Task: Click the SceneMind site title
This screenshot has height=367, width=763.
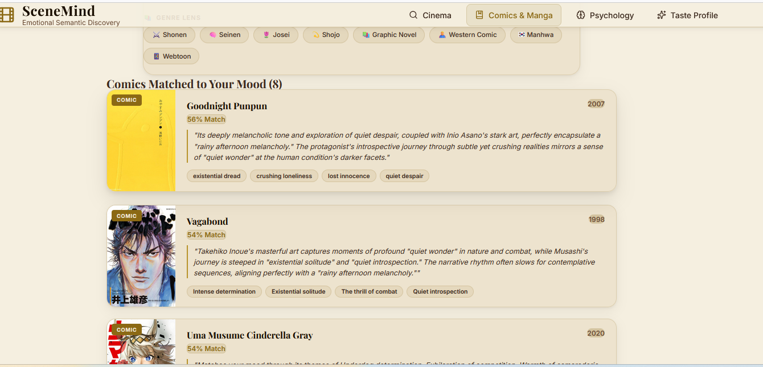Action: point(59,11)
